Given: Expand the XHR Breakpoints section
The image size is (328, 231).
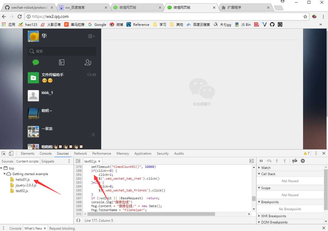Looking at the screenshot, I should pos(272,216).
